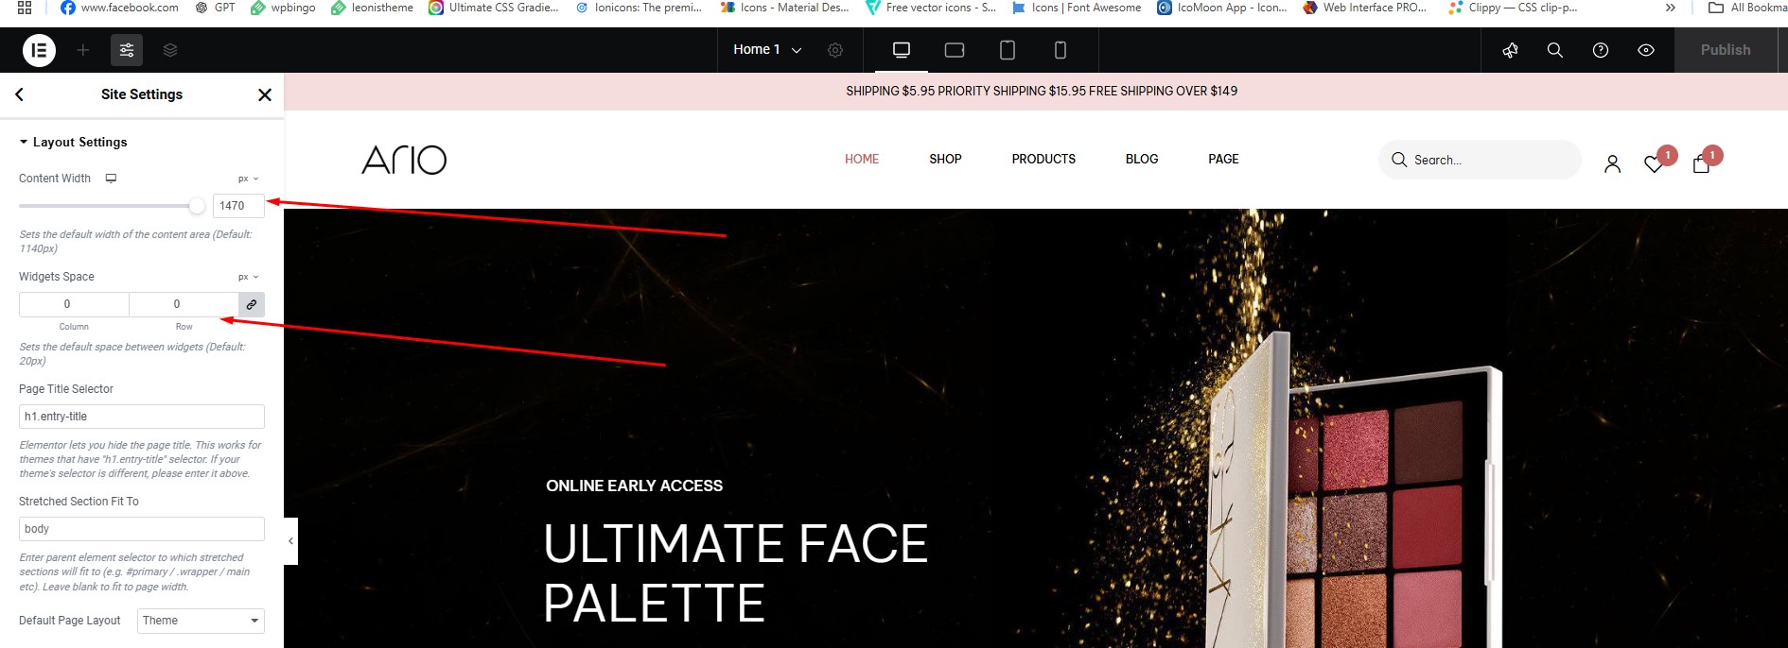Open the Home 1 page dropdown
Viewport: 1788px width, 648px height.
(x=767, y=50)
